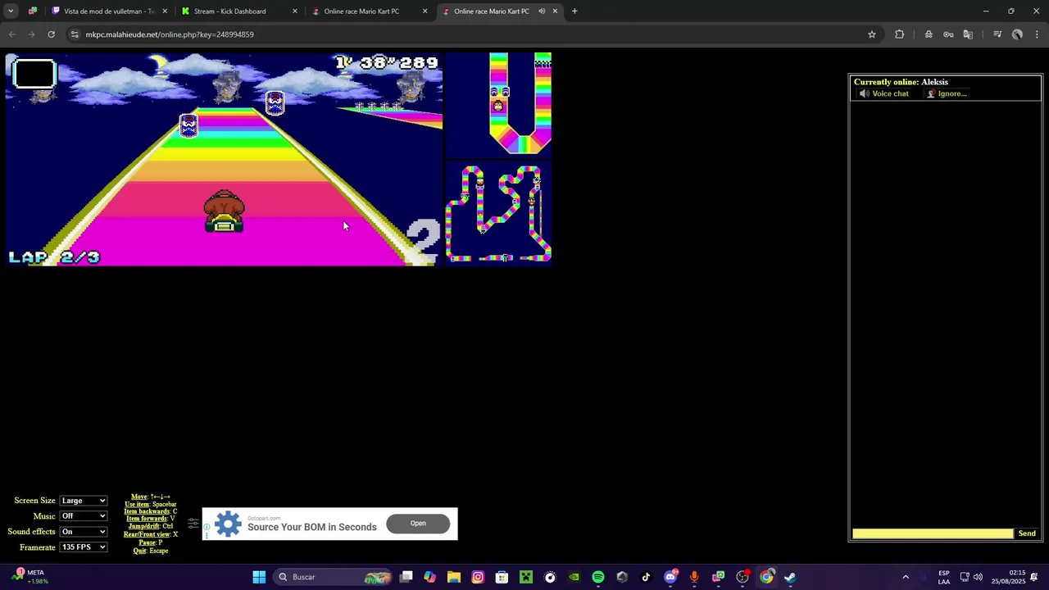This screenshot has height=590, width=1049.
Task: Switch to the inactive Online race Mario Kart PC tab
Action: point(369,11)
